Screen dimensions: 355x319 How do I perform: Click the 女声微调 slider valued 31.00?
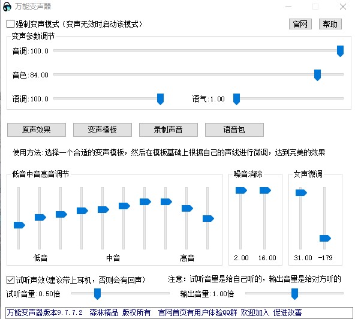(301, 192)
